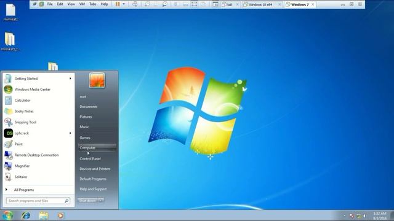Open Solitaire
The image size is (394, 221).
[x=38, y=177]
